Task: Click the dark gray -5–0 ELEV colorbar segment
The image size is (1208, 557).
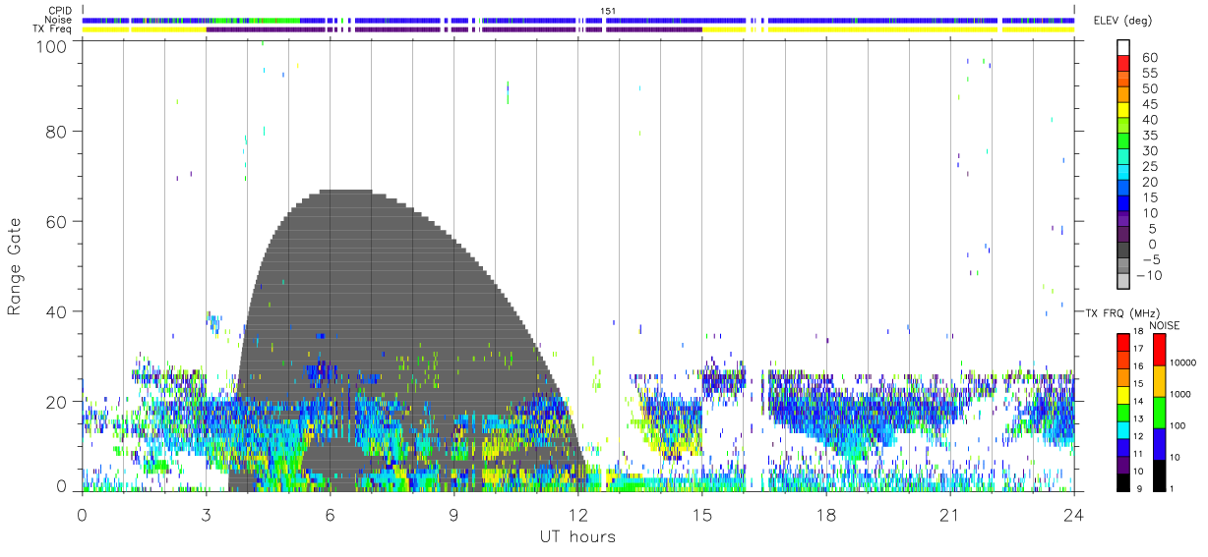Action: 1123,251
